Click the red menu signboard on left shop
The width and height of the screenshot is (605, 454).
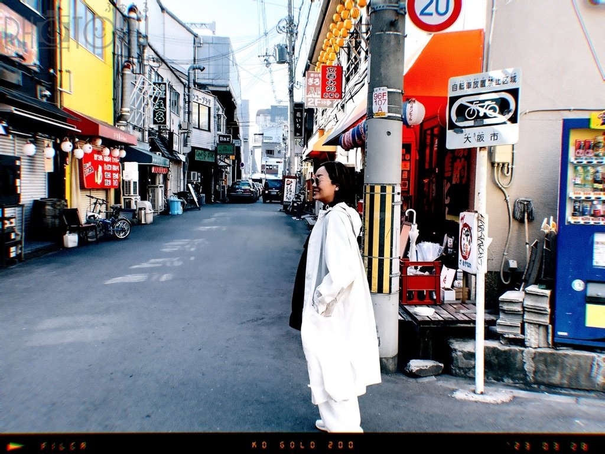[100, 170]
